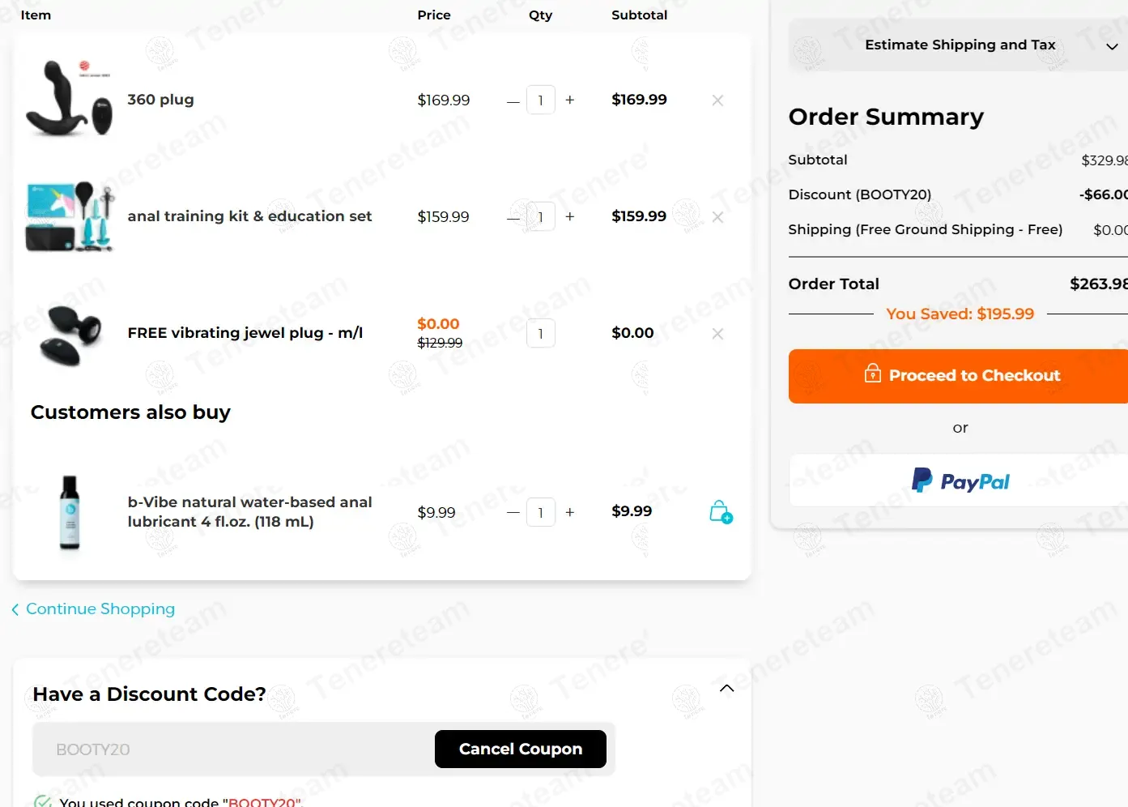The height and width of the screenshot is (807, 1128).
Task: Click the anal training kit product image
Action: coord(69,216)
